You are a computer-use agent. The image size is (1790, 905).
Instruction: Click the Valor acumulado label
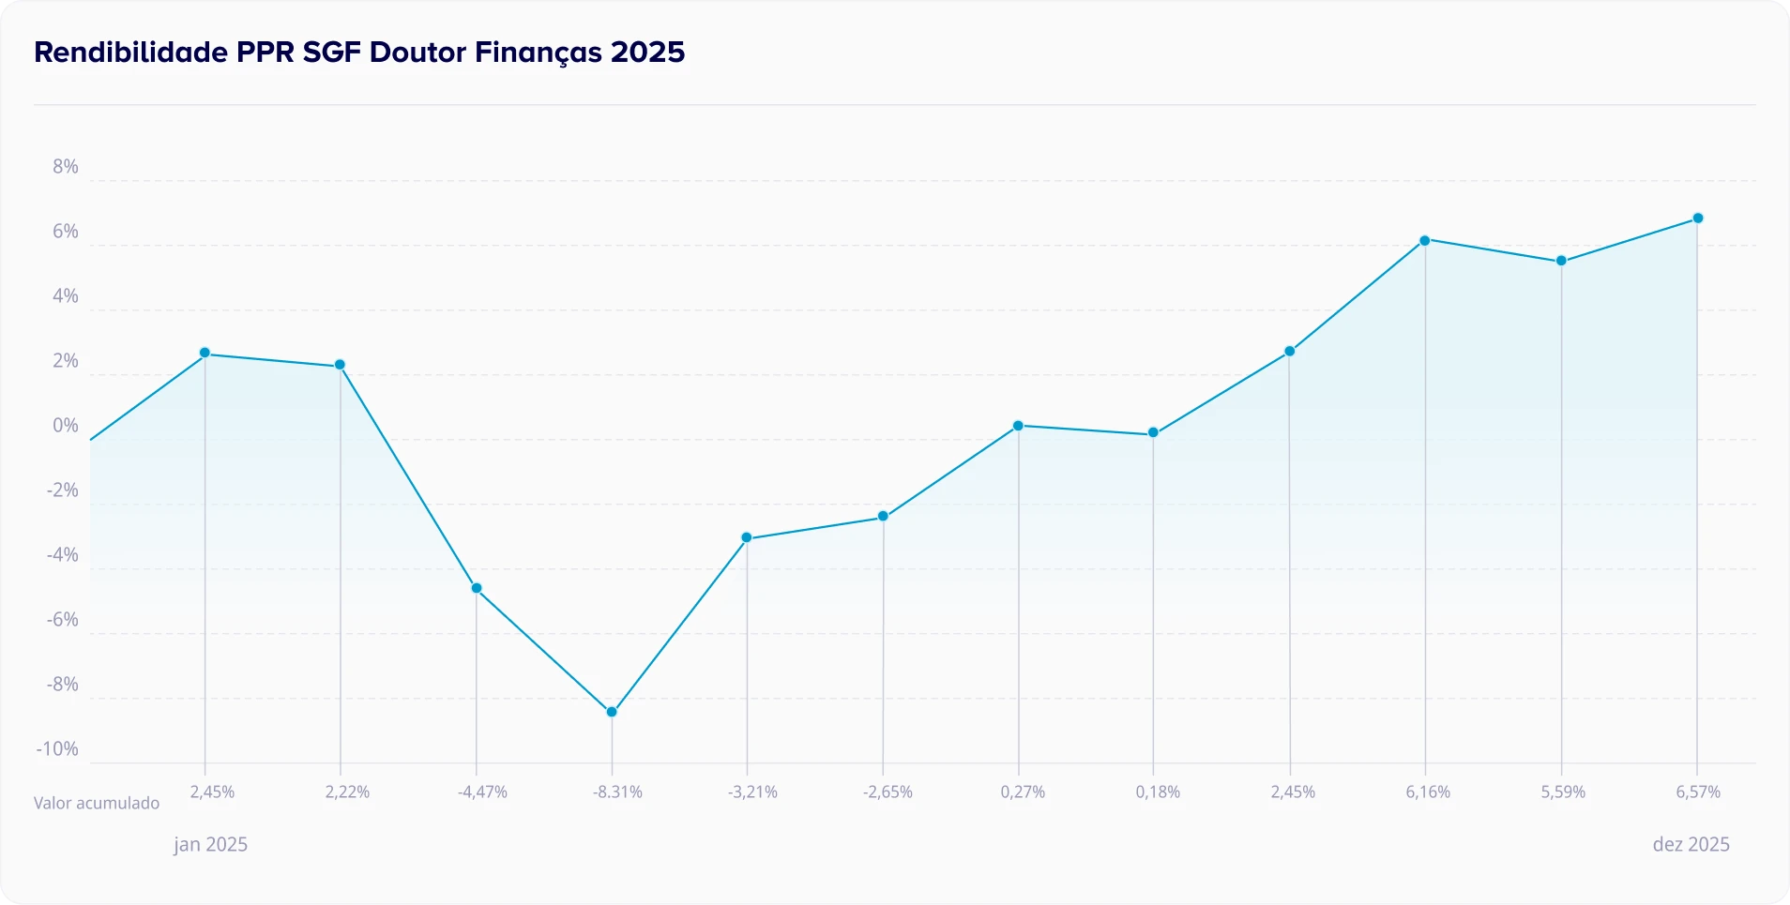97,804
